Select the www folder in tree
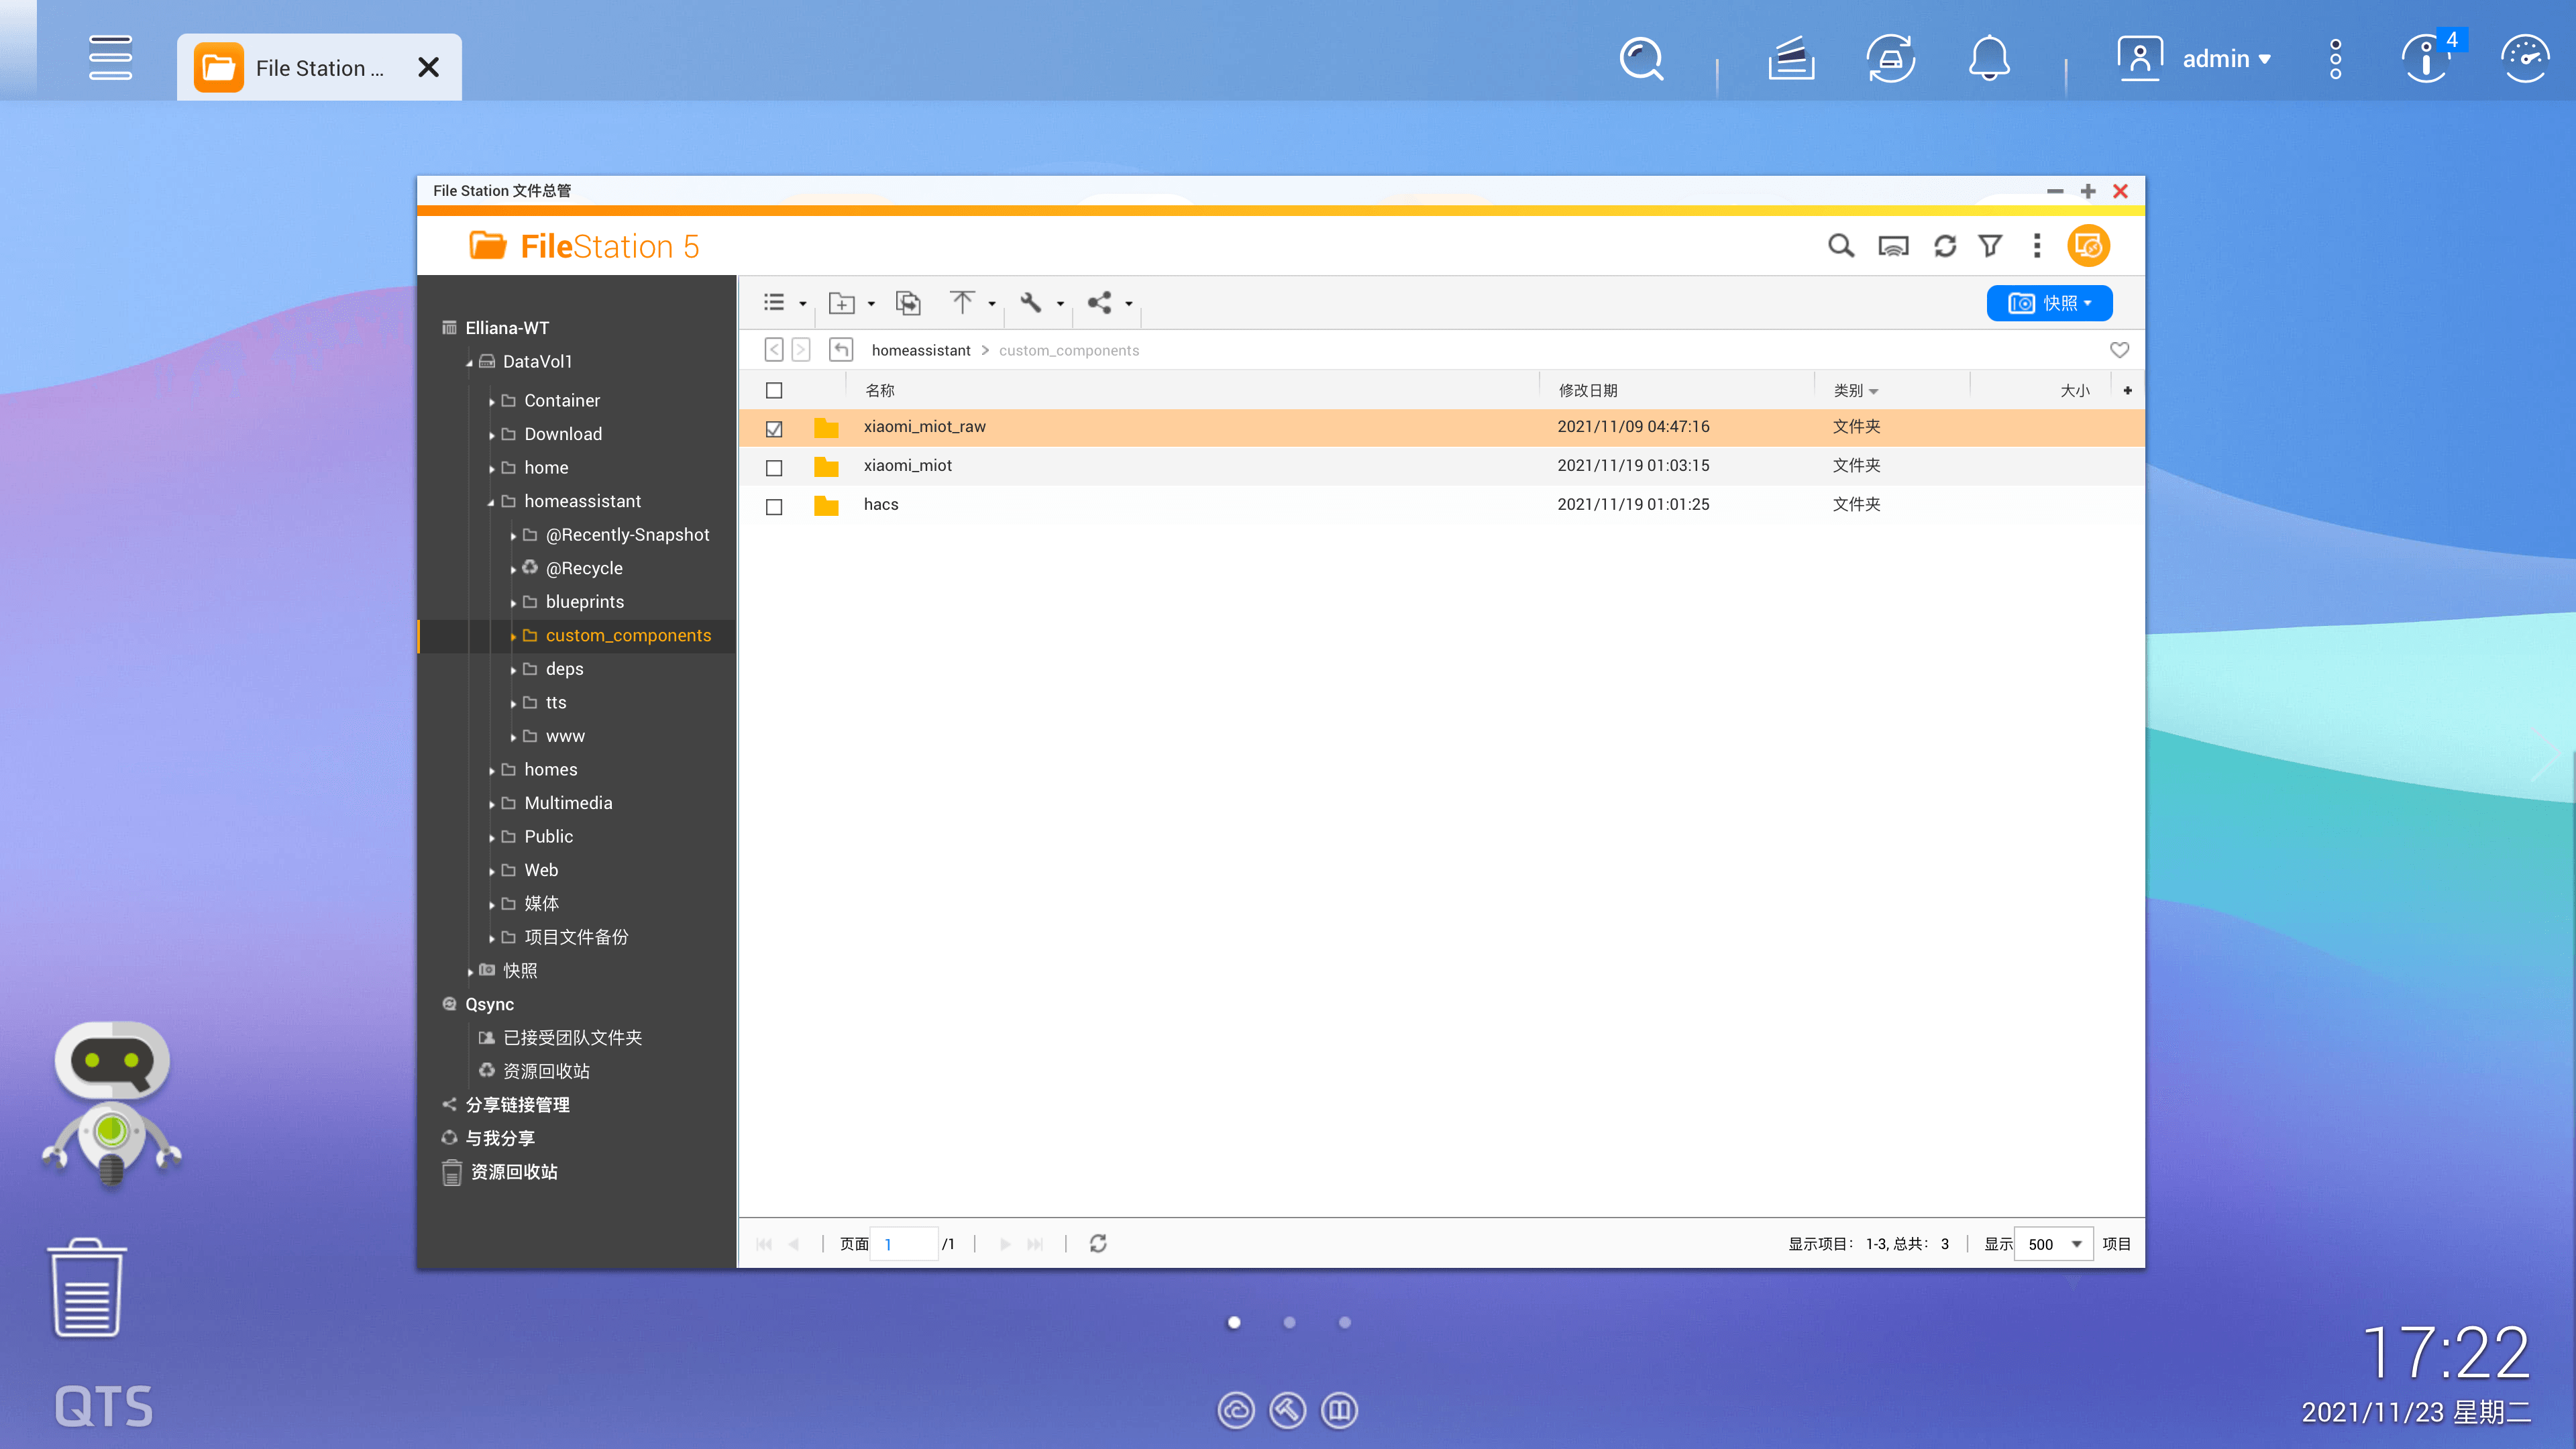This screenshot has width=2576, height=1449. [565, 736]
